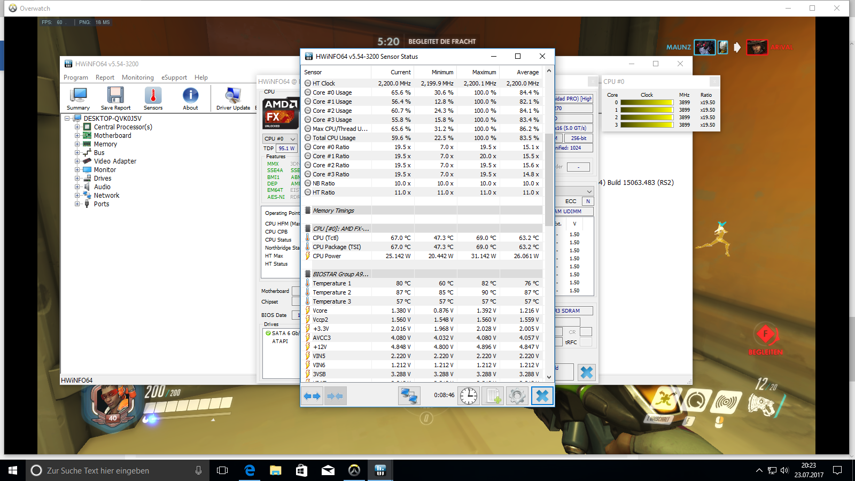The width and height of the screenshot is (855, 481).
Task: Shrink sensor columns with the inward arrows button
Action: pos(335,396)
